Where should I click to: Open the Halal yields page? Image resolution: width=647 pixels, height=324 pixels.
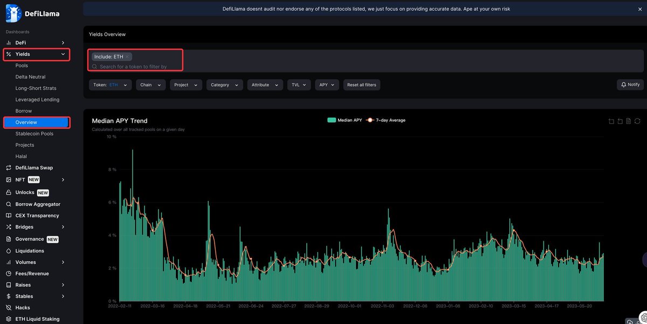(21, 156)
